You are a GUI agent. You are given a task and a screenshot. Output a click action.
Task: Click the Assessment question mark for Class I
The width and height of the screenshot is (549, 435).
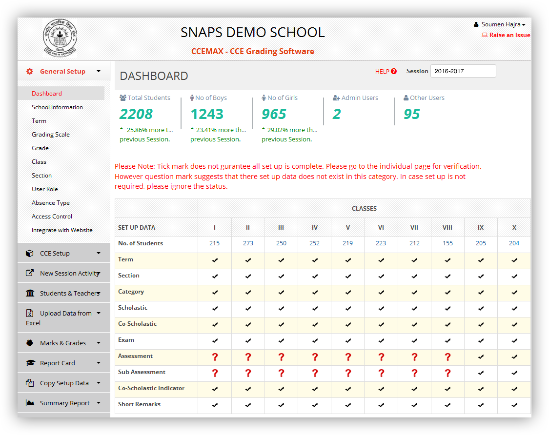(215, 356)
